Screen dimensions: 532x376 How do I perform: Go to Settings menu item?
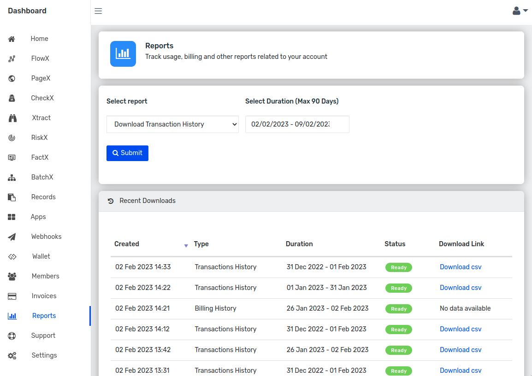pos(45,355)
